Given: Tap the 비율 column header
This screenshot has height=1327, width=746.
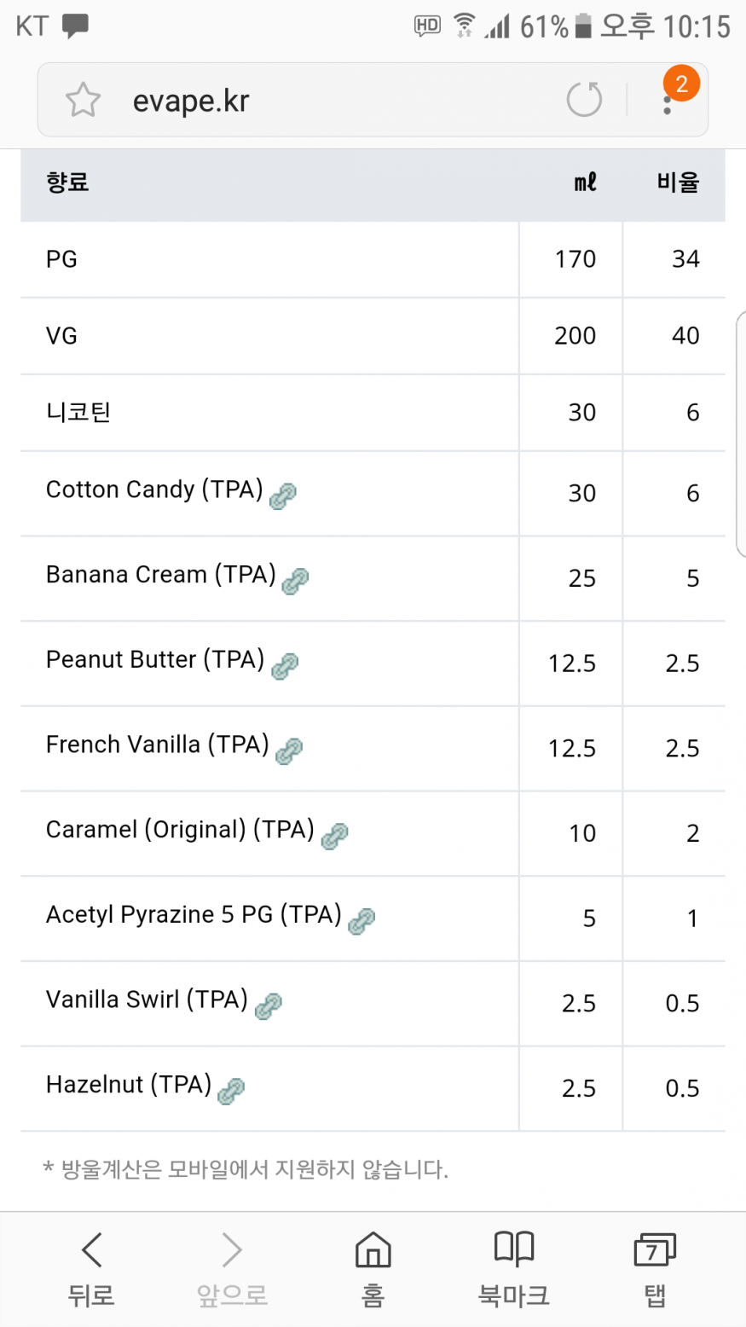Looking at the screenshot, I should 678,183.
